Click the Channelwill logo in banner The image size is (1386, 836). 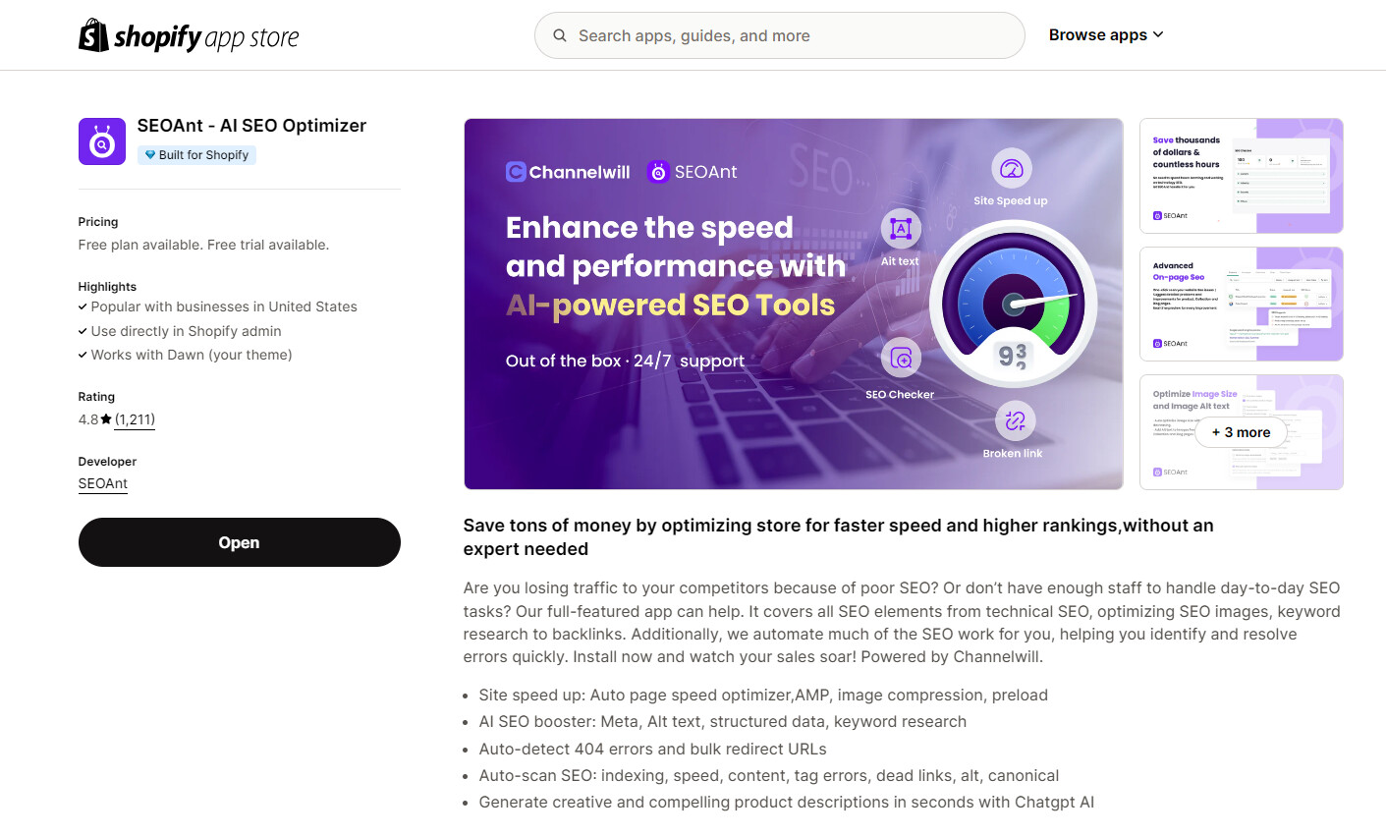click(x=568, y=172)
